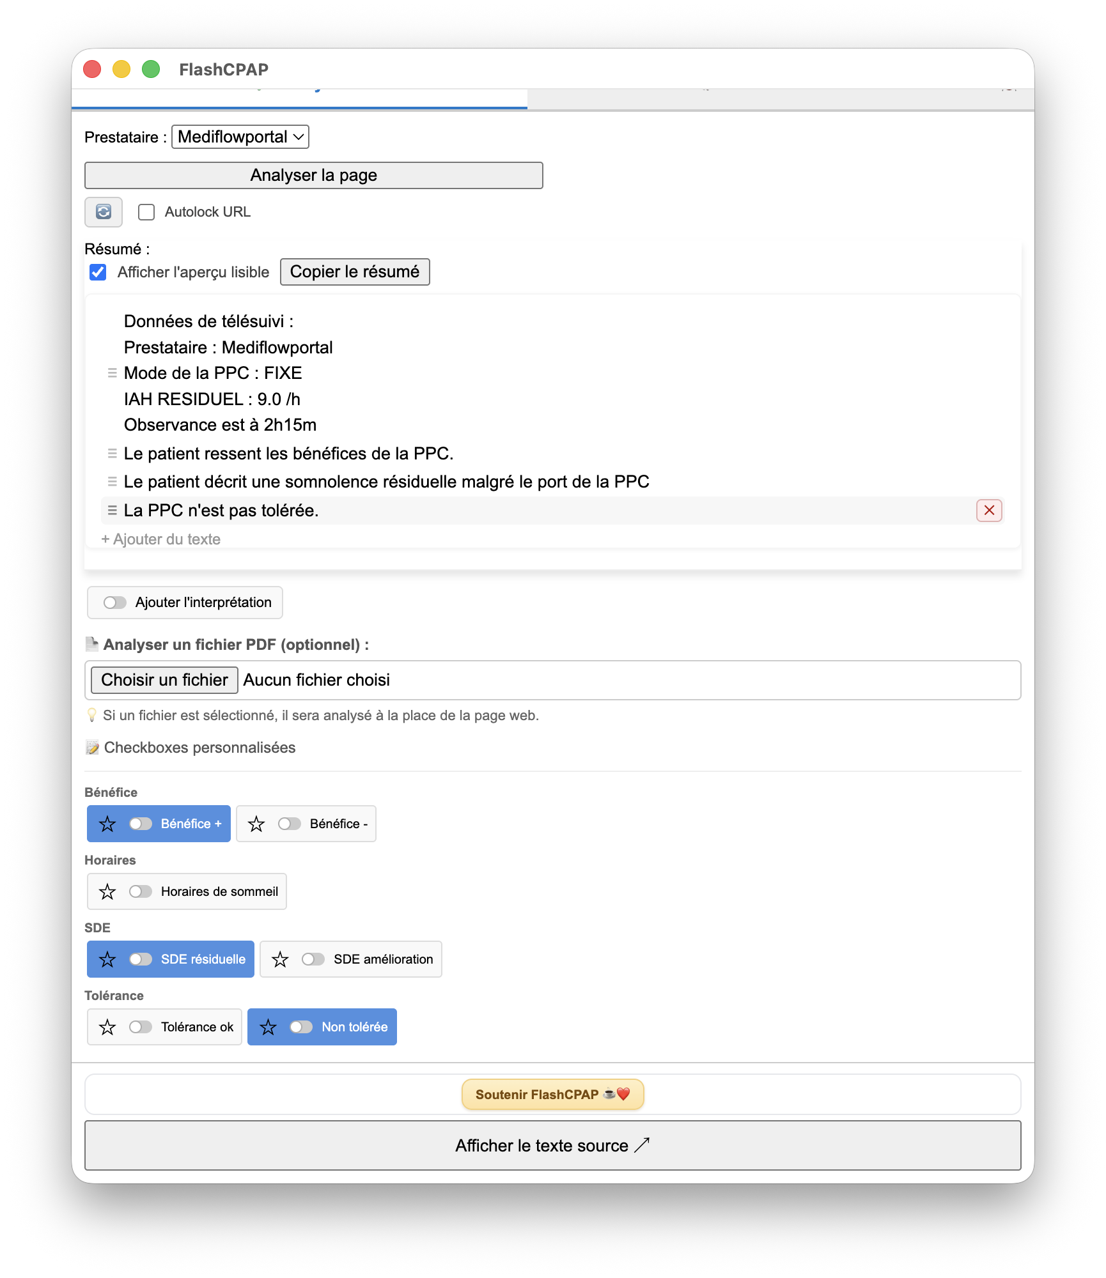Click the 'Analyser la page' button
This screenshot has height=1278, width=1106.
coord(313,174)
